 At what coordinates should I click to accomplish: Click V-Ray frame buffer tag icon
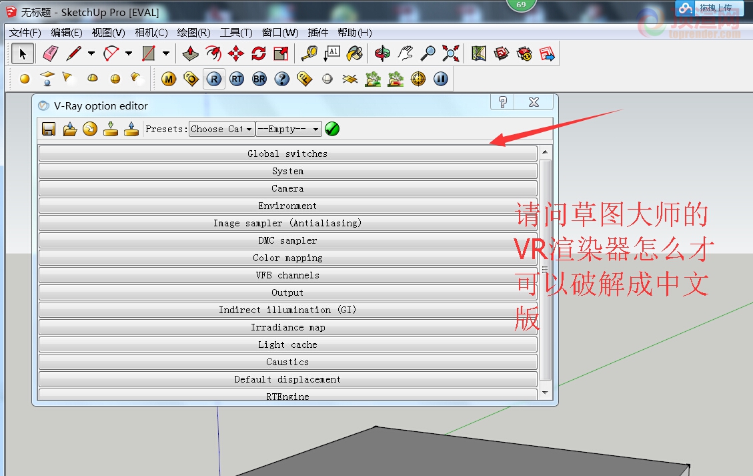pyautogui.click(x=304, y=79)
